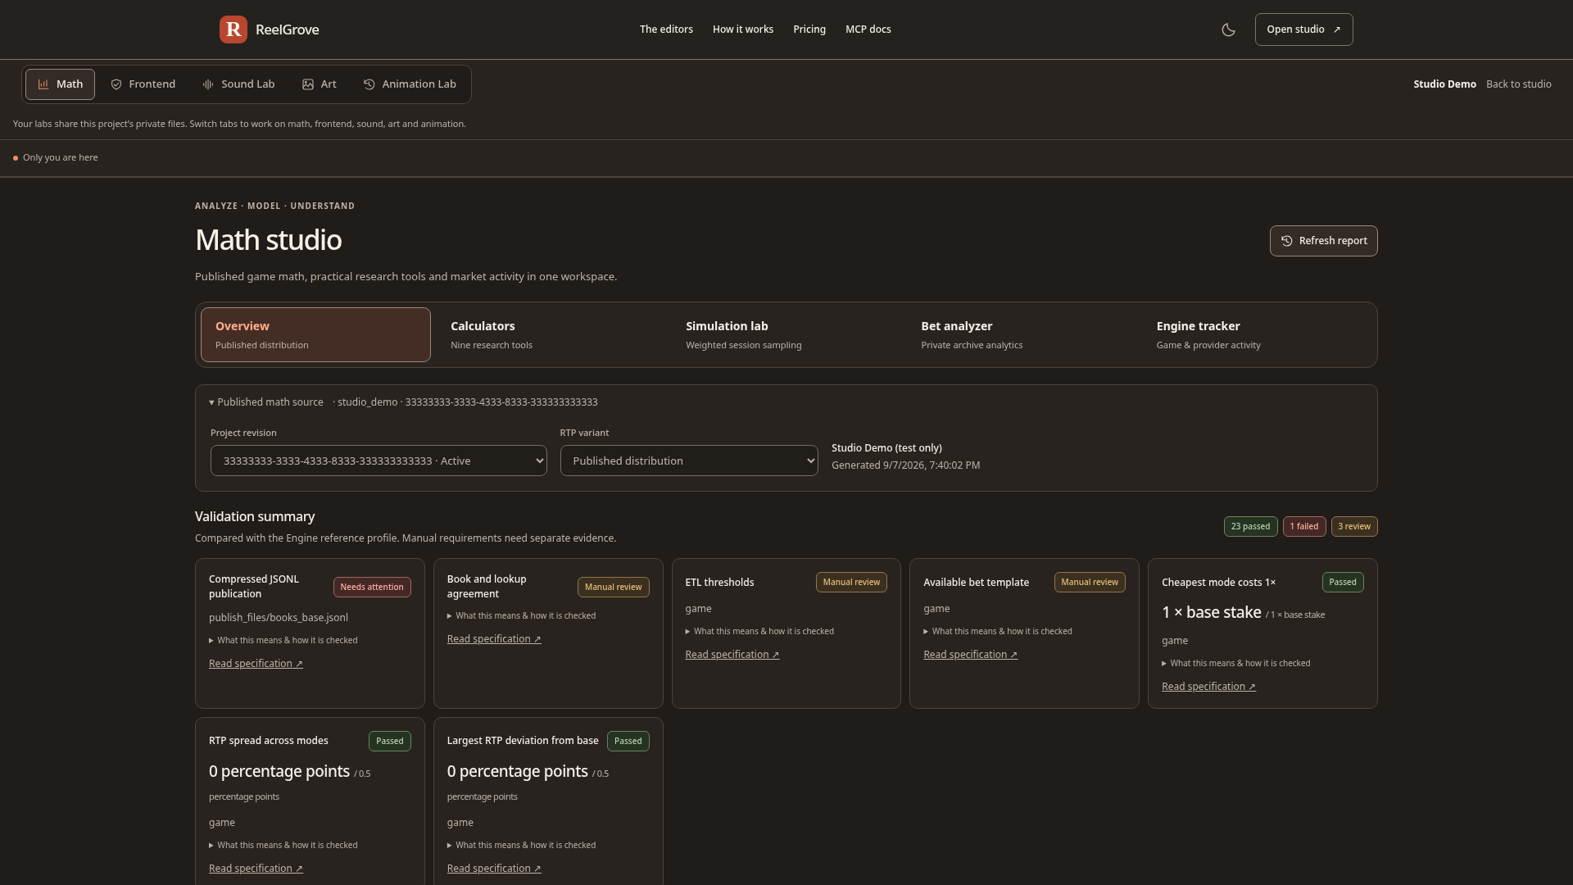Open Read specification under Available bet template

coord(970,655)
